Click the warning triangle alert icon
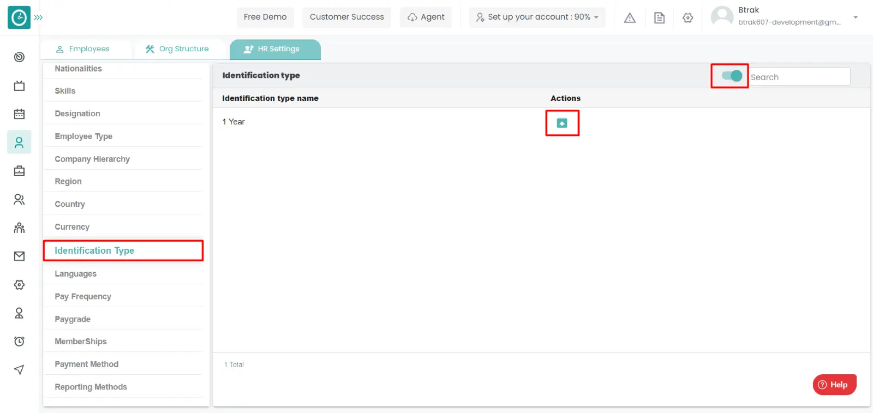This screenshot has width=873, height=413. pos(630,18)
